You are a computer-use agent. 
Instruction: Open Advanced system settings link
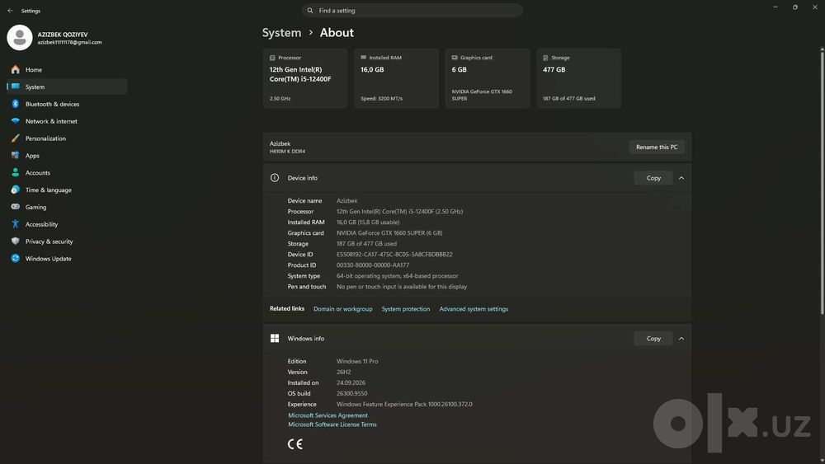click(474, 309)
